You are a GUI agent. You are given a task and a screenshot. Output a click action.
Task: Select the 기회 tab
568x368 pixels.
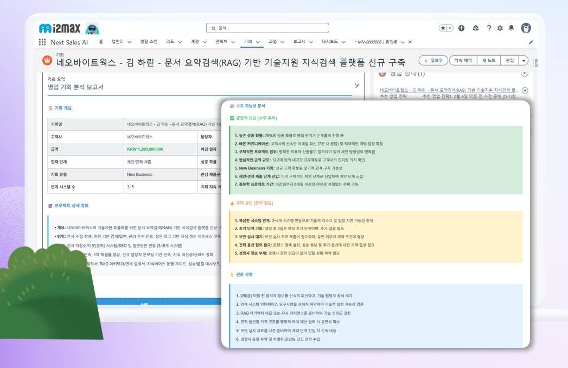[248, 42]
